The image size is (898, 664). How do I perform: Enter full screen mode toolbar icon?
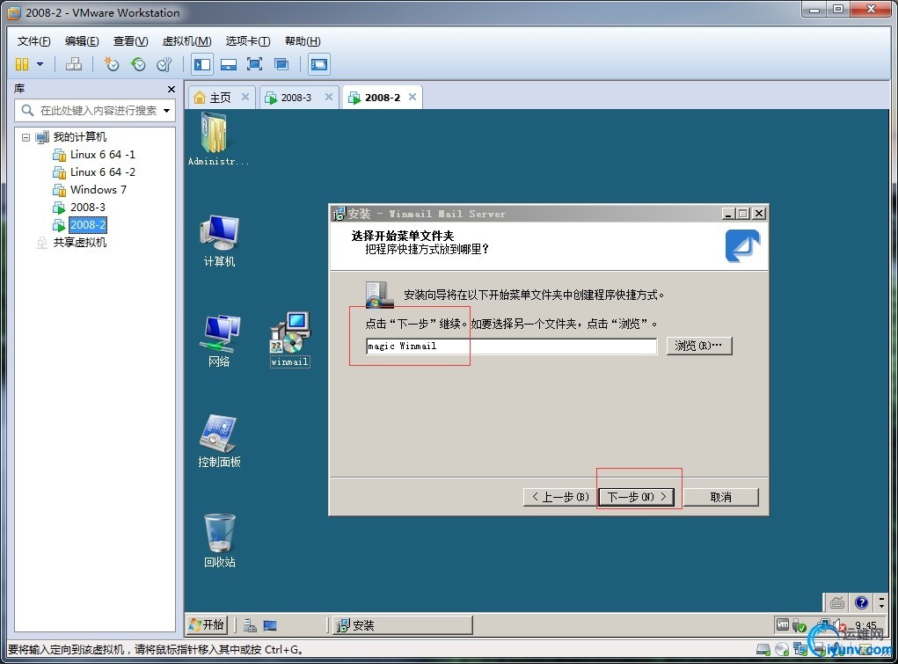click(x=254, y=64)
